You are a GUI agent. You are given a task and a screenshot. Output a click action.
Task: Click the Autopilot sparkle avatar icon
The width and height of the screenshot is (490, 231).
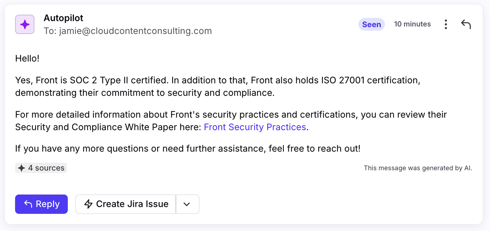point(25,24)
